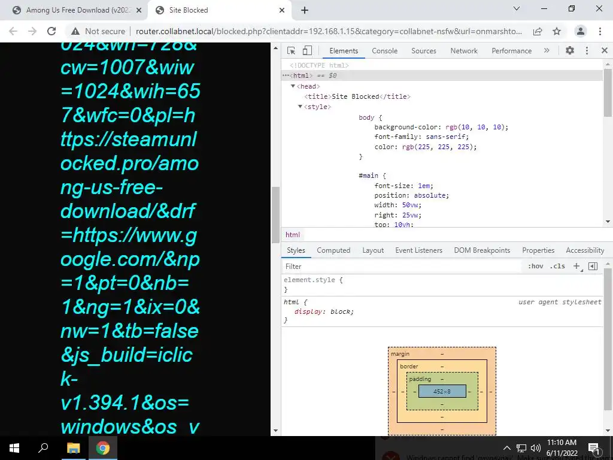Click the back navigation arrow
Screen dimensions: 613x460
coord(13,31)
